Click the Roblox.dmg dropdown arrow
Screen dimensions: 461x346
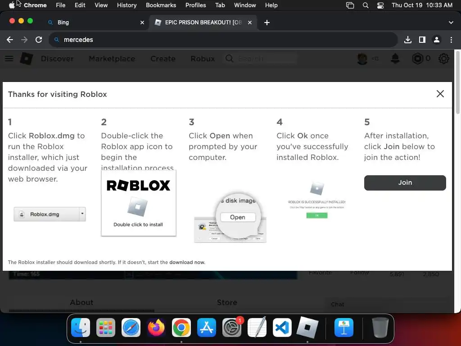[82, 214]
